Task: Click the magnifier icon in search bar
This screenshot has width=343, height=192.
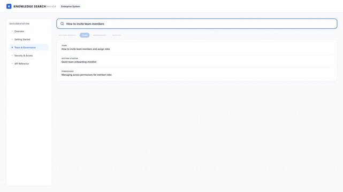Action: click(x=62, y=24)
